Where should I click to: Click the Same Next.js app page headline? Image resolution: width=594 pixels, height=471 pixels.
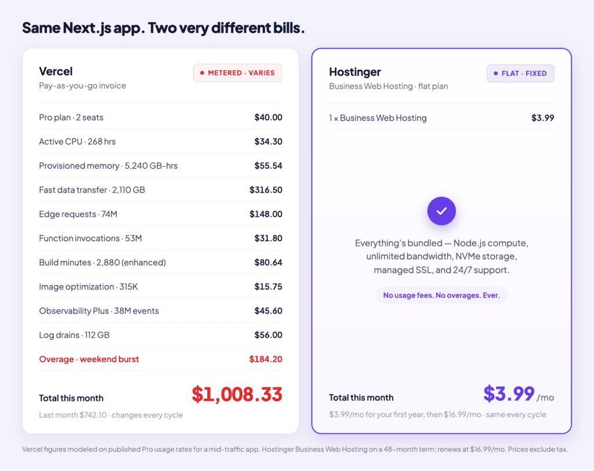point(163,28)
